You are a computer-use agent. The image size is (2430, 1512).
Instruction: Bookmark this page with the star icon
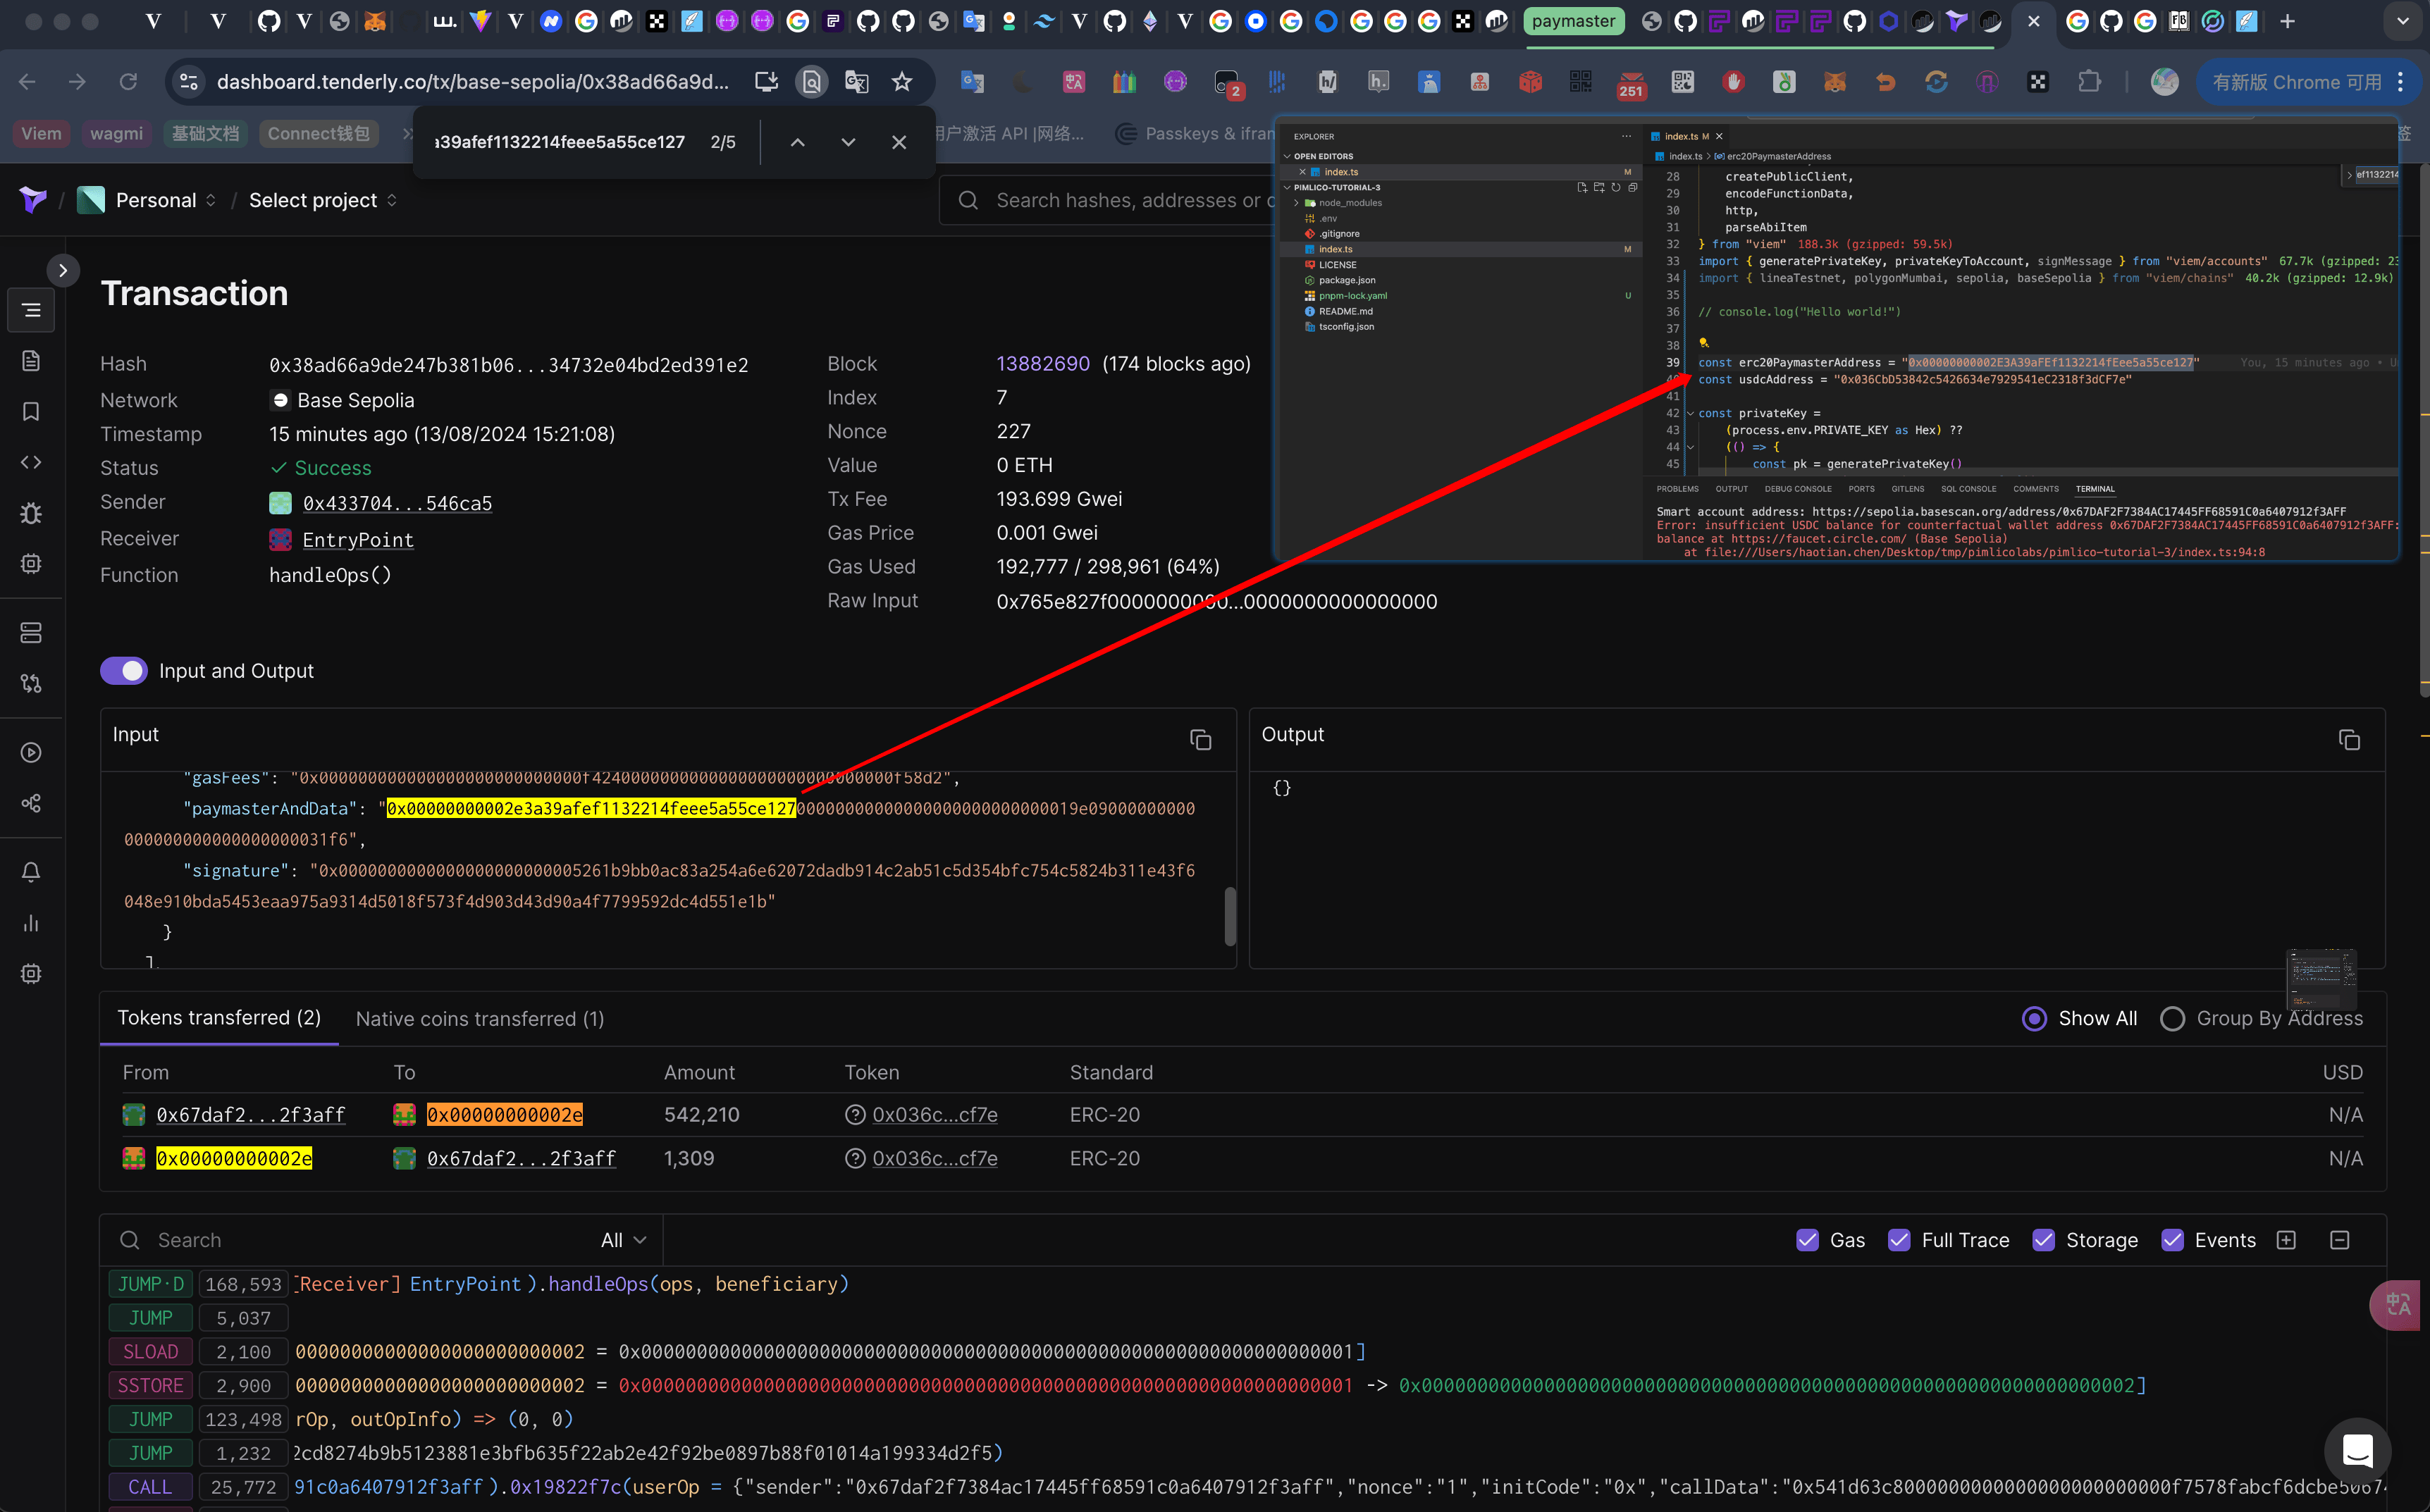(902, 82)
